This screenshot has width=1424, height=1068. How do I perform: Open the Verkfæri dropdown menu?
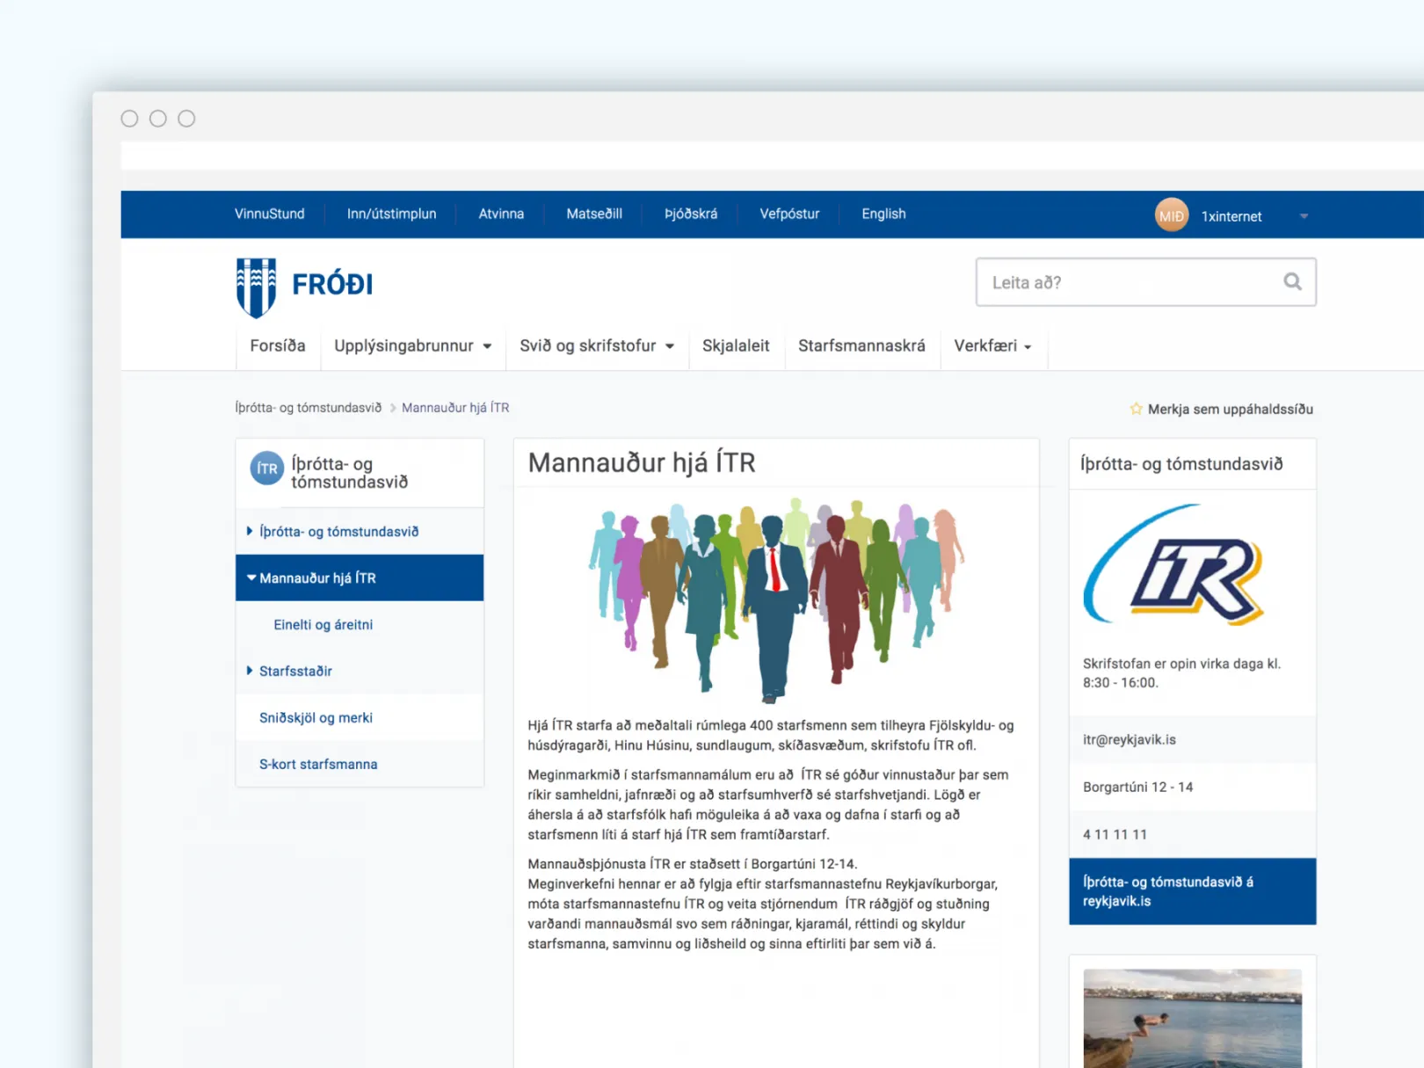point(992,346)
